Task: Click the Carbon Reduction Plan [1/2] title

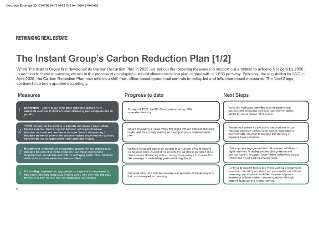Action: tap(123, 58)
